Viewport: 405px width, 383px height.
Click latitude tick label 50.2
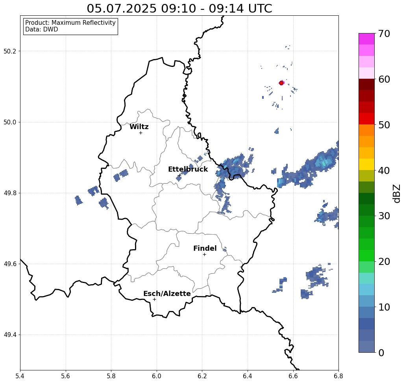tap(10, 51)
